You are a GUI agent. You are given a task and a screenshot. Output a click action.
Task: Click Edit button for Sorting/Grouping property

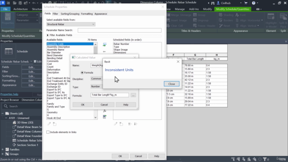pos(31,76)
